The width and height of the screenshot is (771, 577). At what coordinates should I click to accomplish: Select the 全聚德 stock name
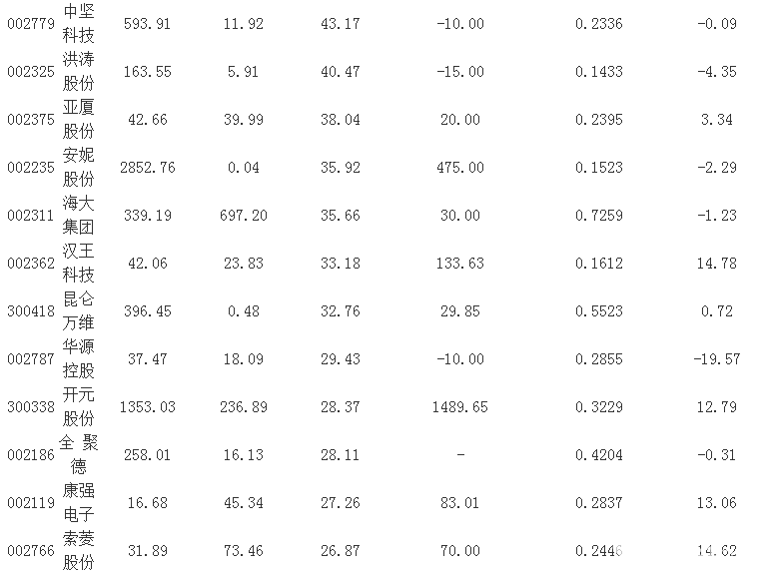click(79, 455)
